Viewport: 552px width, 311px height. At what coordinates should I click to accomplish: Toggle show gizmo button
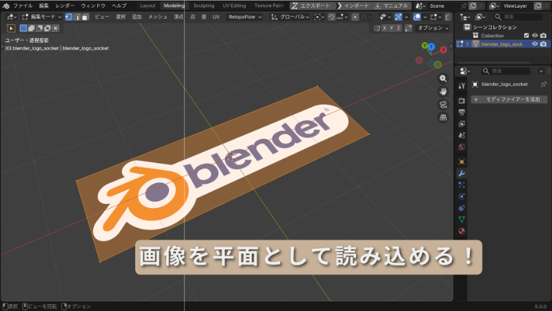click(398, 17)
